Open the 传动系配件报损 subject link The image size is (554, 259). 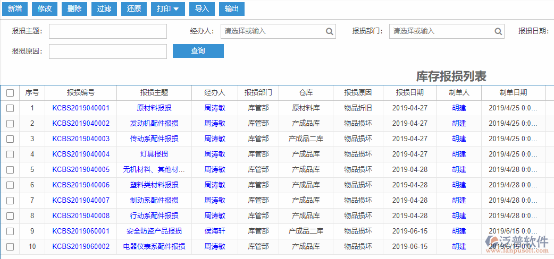click(x=154, y=139)
